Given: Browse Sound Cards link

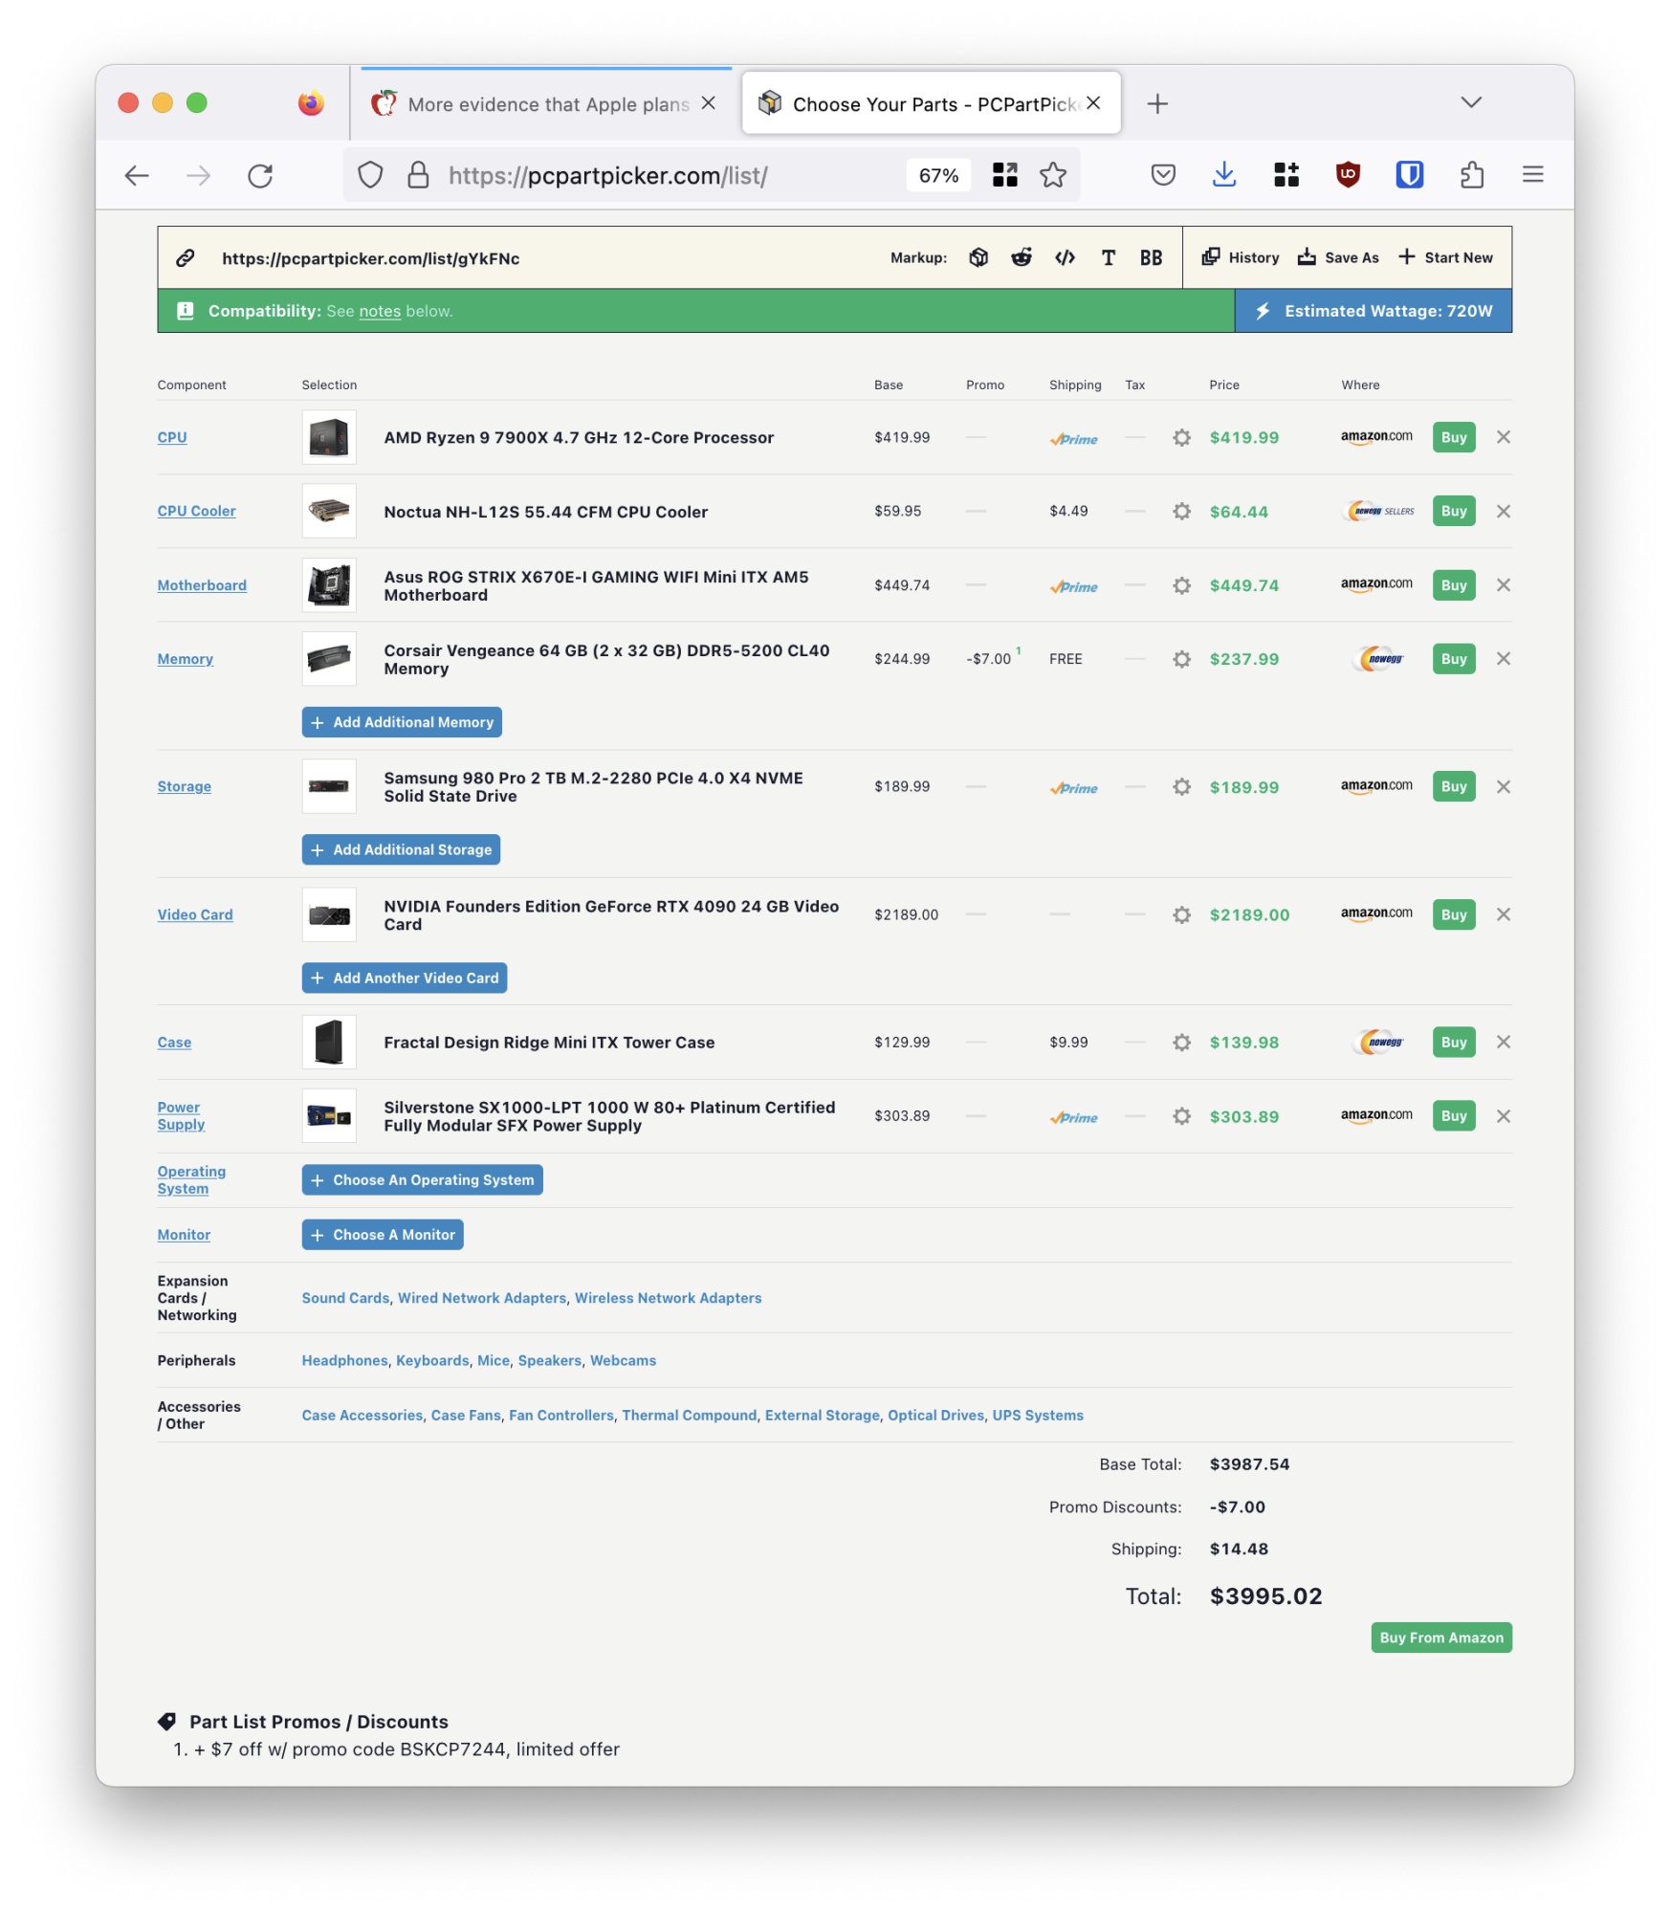Looking at the screenshot, I should coord(345,1298).
